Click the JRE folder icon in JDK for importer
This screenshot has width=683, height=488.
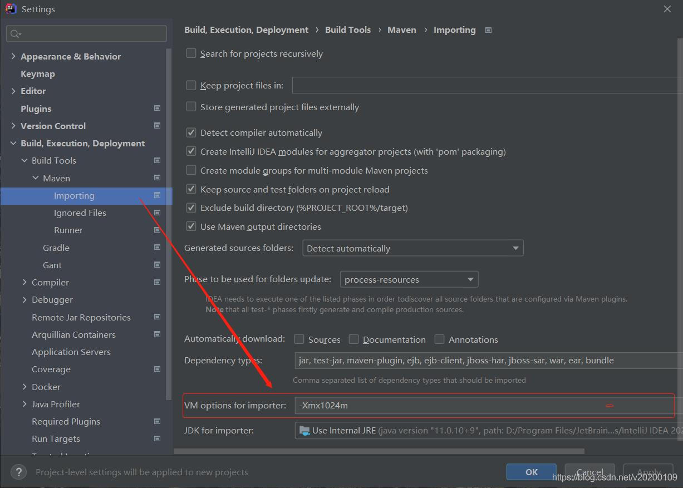tap(304, 430)
